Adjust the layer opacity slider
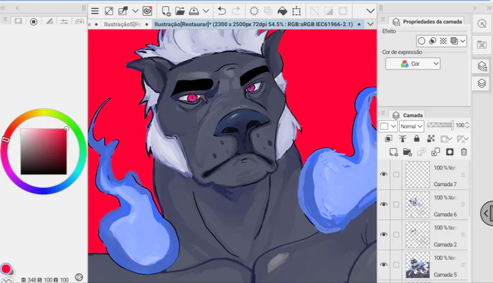493x283 pixels. tap(440, 125)
